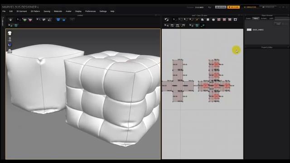290x163 pixels.
Task: Click the My Page button
Action: 221,7
